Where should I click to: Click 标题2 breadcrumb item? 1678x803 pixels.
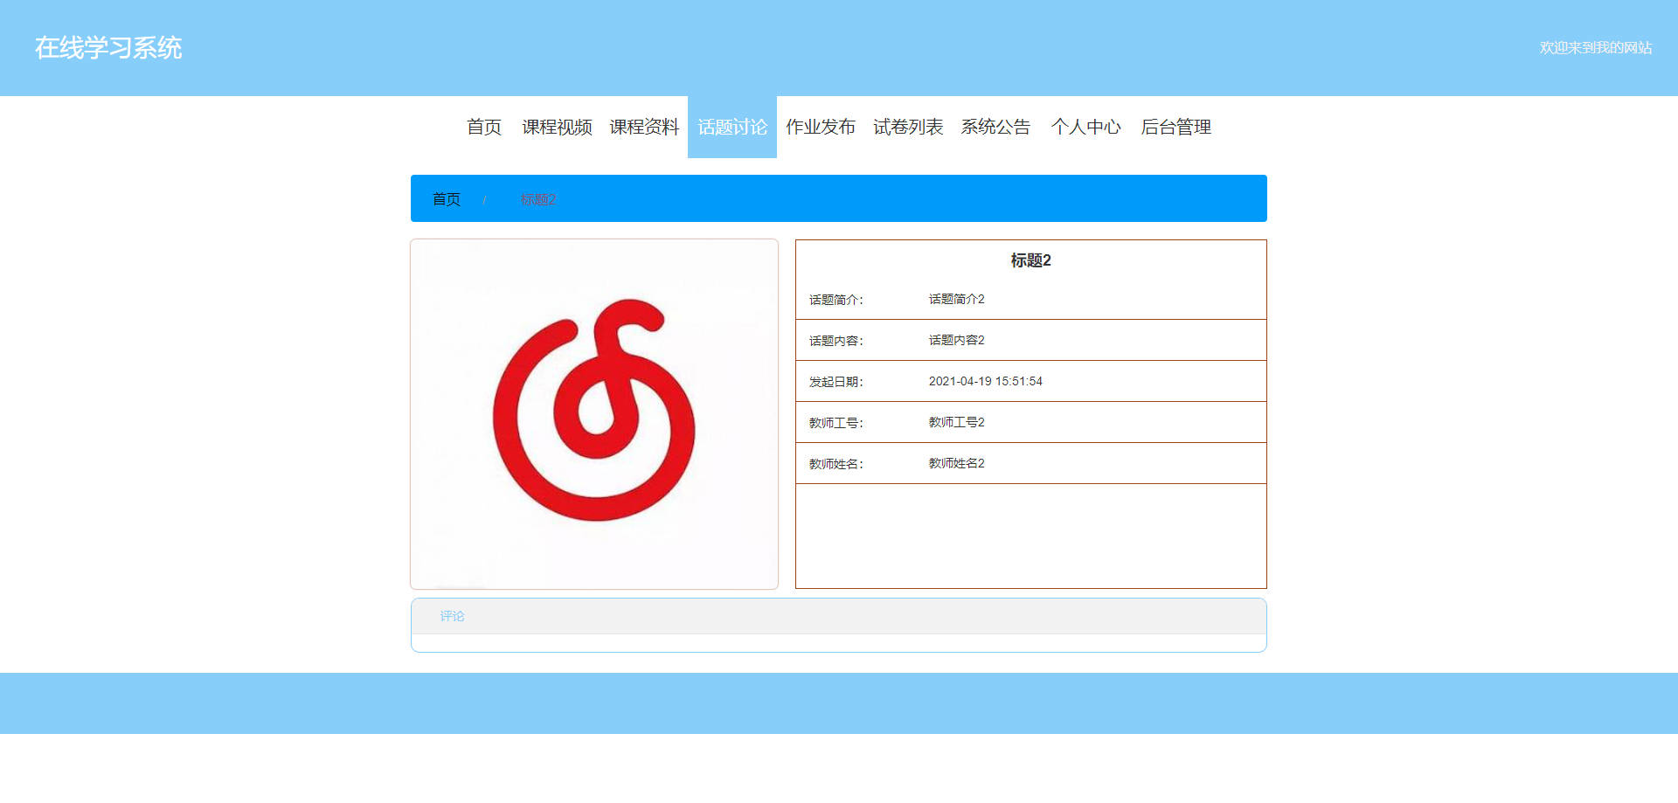click(537, 199)
